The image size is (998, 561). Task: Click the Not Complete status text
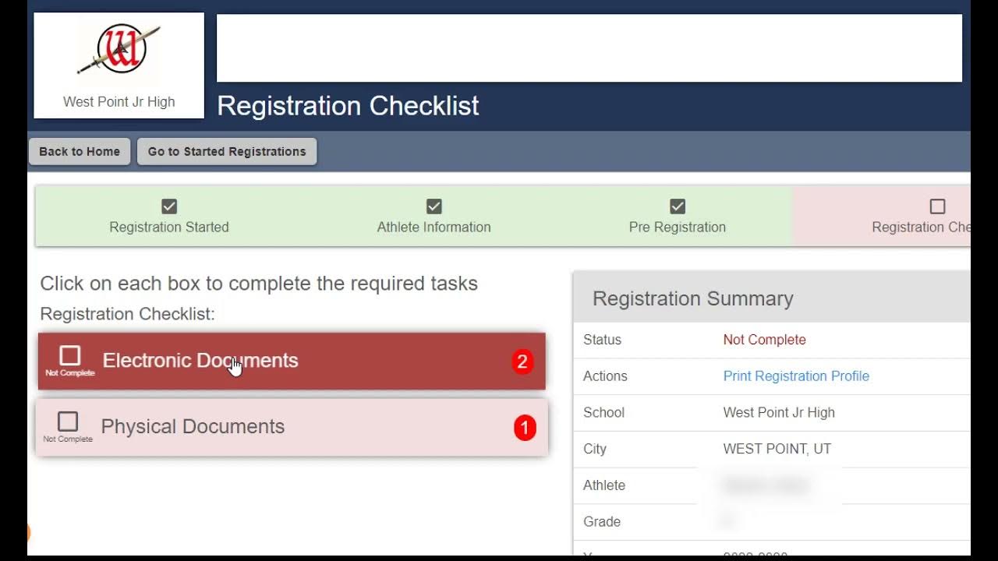point(764,340)
